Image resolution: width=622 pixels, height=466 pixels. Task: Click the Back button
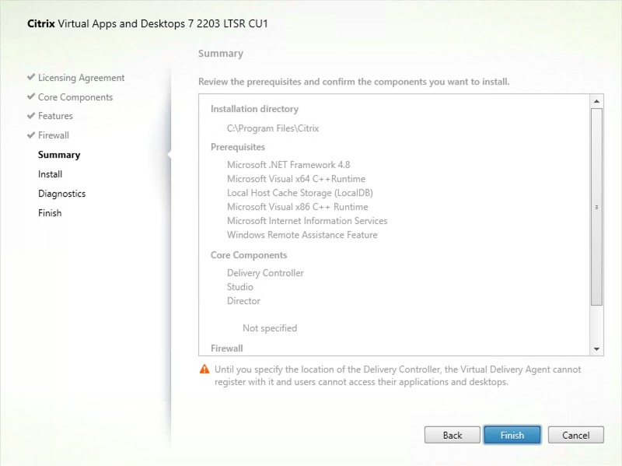click(452, 435)
